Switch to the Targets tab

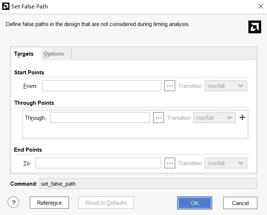coord(24,54)
